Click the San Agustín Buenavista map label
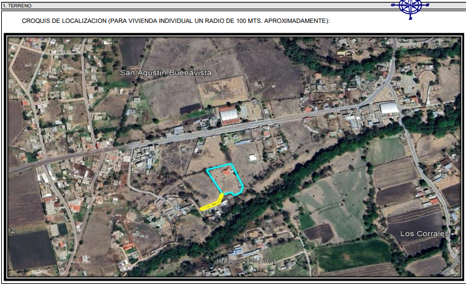The height and width of the screenshot is (285, 466). coord(165,72)
